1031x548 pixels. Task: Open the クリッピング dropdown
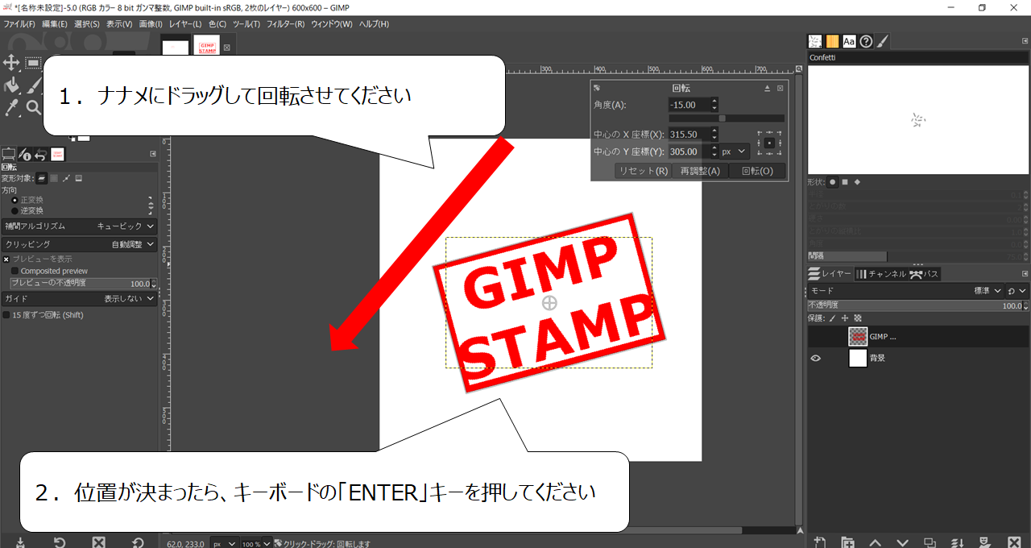pyautogui.click(x=79, y=244)
